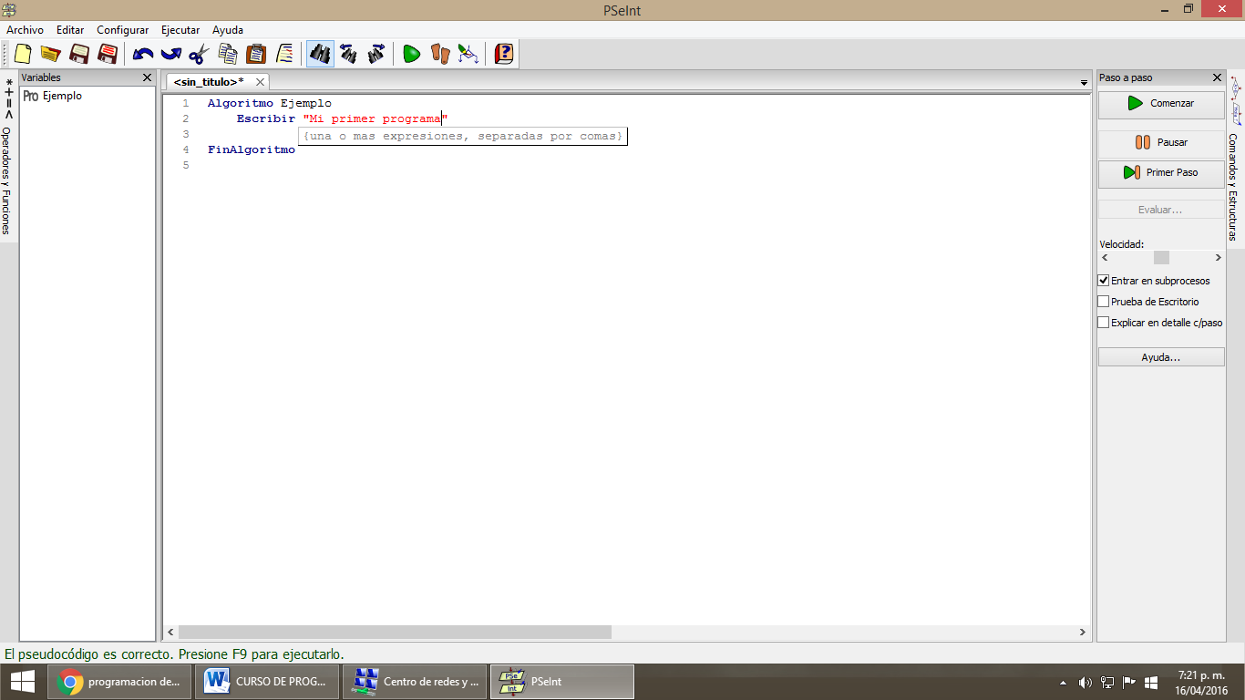Screen dimensions: 1245x700
Task: Adjust the Velocidad slider
Action: [1160, 257]
